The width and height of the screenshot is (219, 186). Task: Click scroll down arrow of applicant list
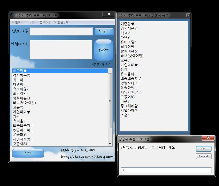pos(110,144)
